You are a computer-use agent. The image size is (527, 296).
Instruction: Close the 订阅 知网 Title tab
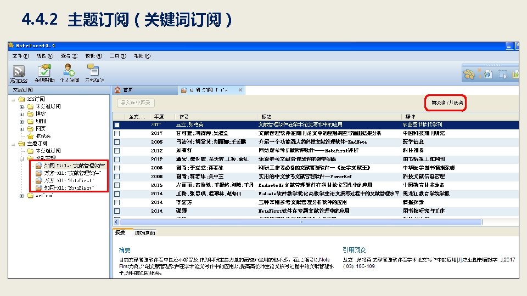coord(240,90)
